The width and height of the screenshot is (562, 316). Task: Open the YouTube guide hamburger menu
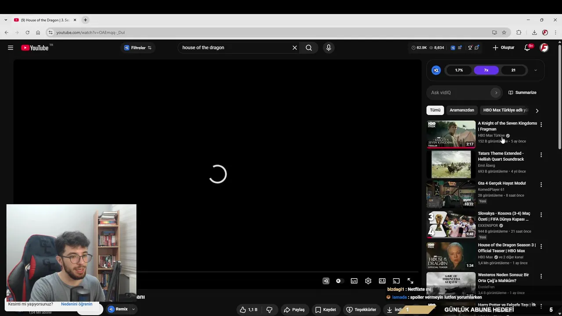(x=11, y=48)
